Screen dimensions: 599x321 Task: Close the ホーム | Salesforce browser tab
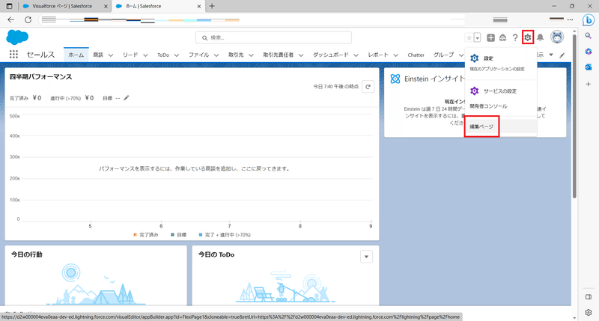point(198,6)
